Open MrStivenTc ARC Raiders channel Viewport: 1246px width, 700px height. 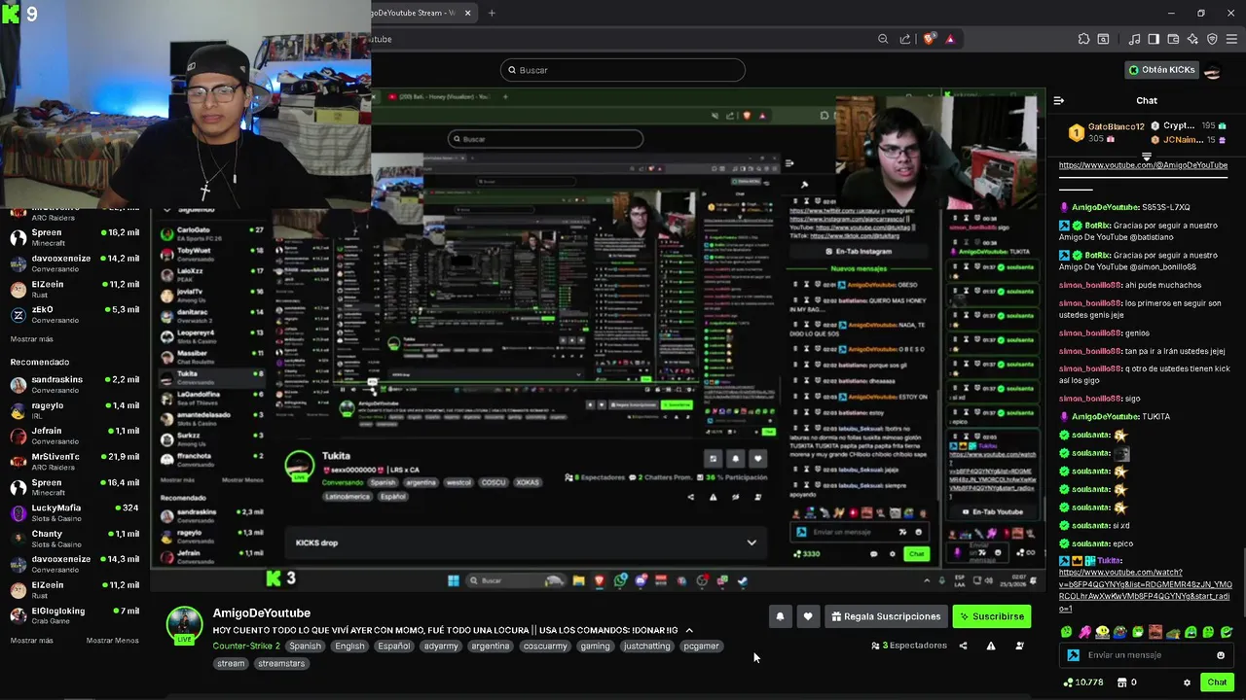point(75,461)
